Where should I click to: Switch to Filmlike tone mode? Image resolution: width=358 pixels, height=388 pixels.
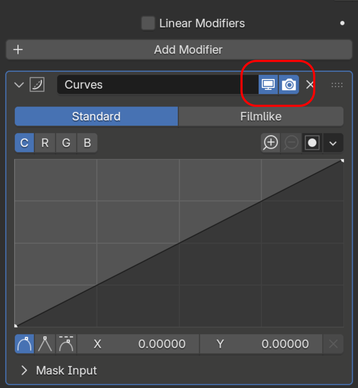(261, 116)
